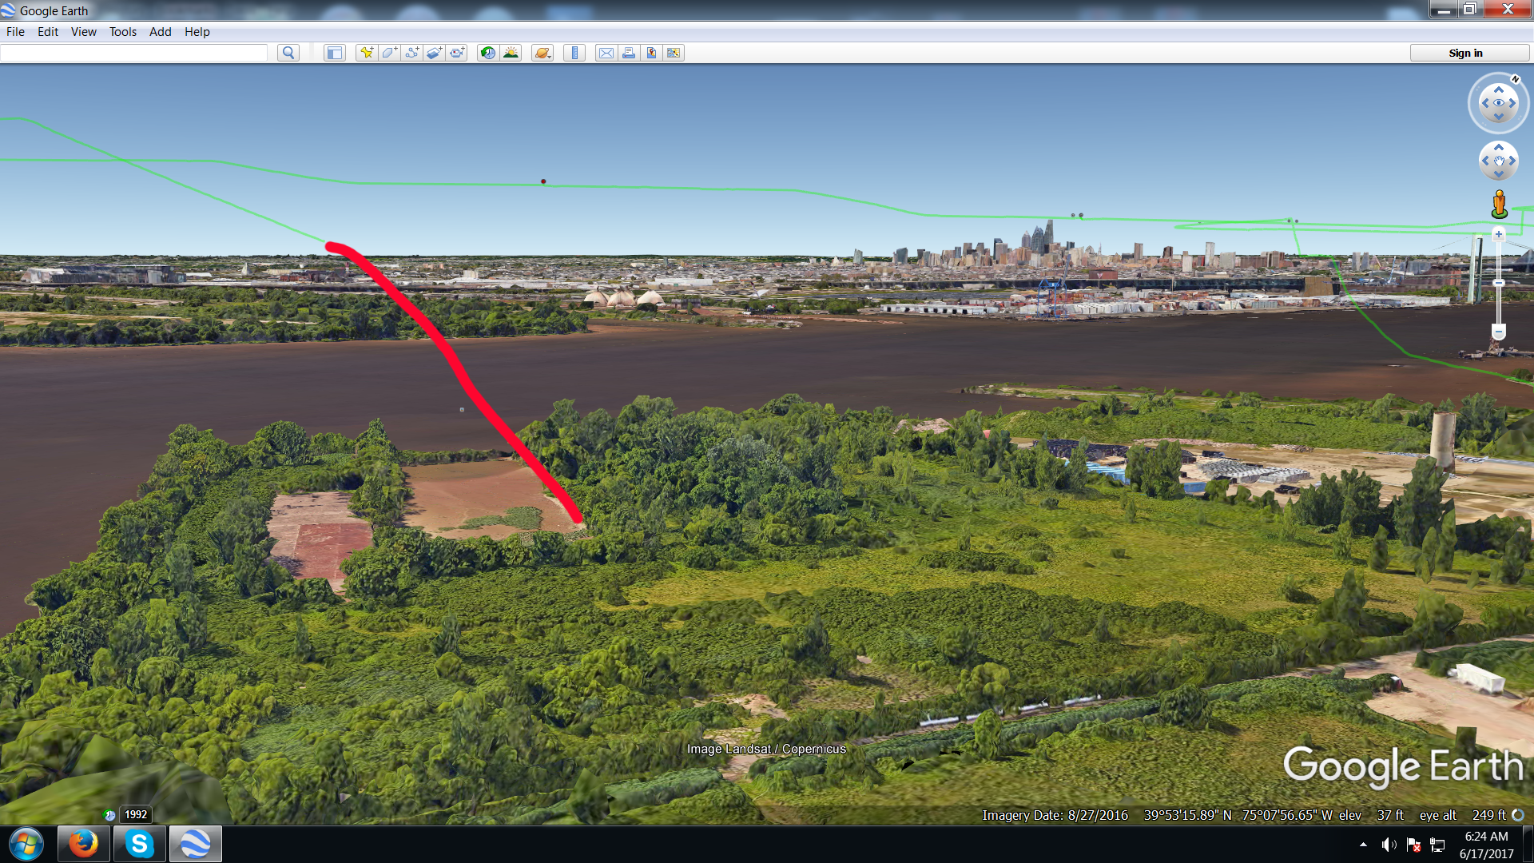Zoom in with plus button
Image resolution: width=1534 pixels, height=863 pixels.
tap(1499, 234)
